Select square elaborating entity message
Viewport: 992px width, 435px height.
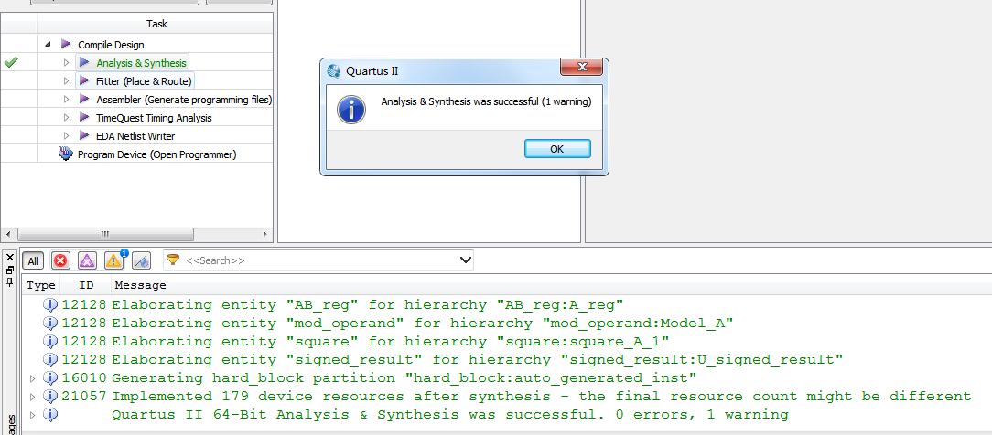(391, 342)
